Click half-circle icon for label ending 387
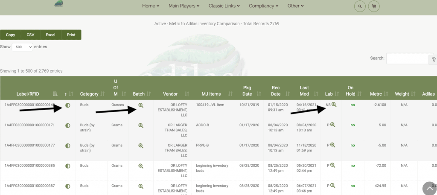The width and height of the screenshot is (437, 195). [68, 186]
